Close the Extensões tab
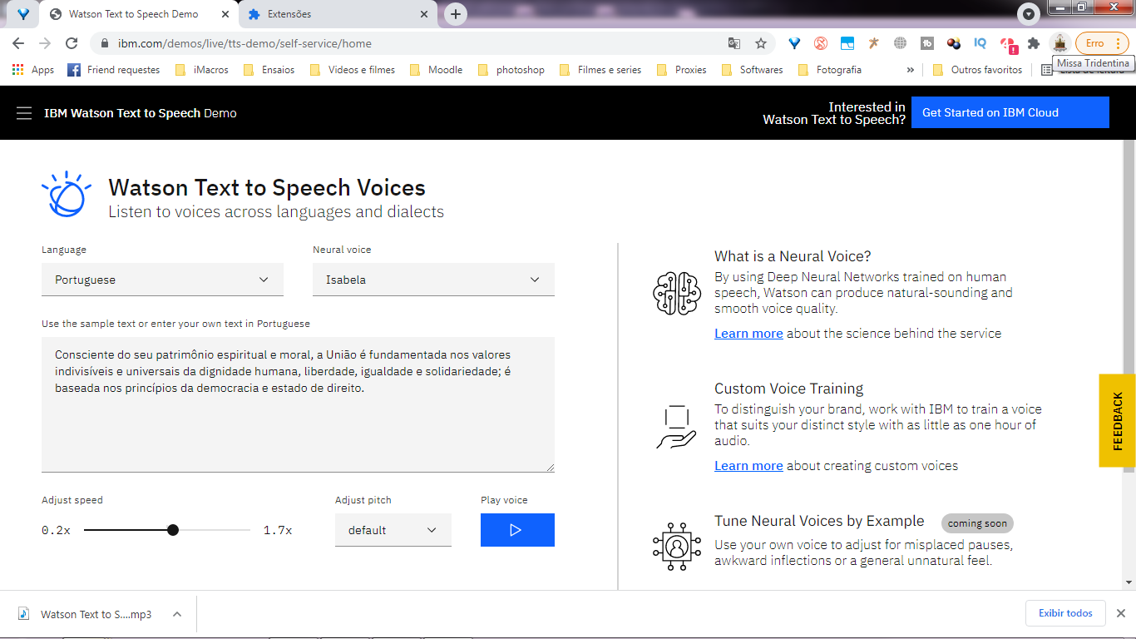The width and height of the screenshot is (1136, 639). coord(424,14)
